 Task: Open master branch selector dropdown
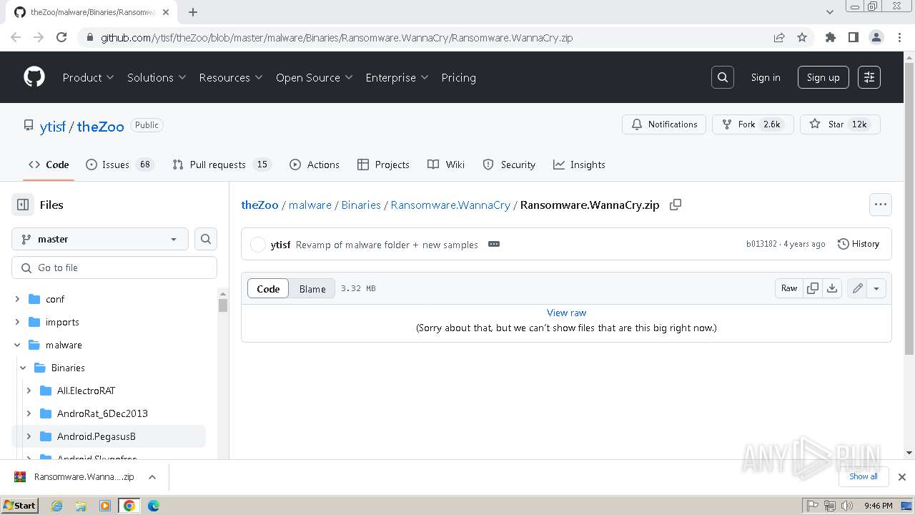100,239
